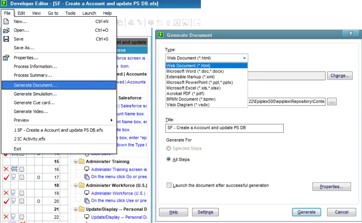Image resolution: width=362 pixels, height=223 pixels.
Task: Click the red X status in row 22
Action: (6, 217)
